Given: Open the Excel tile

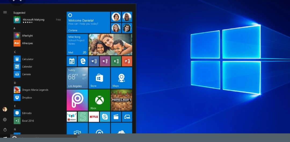Looking at the screenshot, I should tap(116, 61).
